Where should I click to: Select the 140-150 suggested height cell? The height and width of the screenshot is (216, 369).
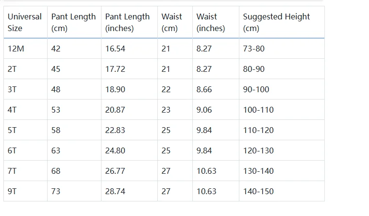pos(282,191)
